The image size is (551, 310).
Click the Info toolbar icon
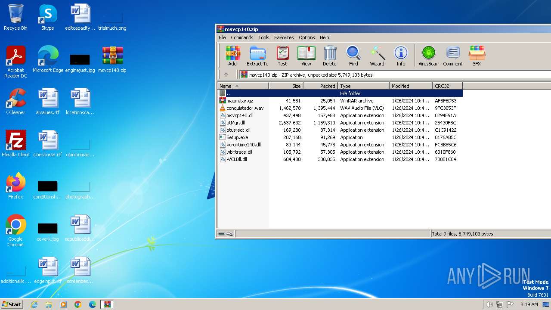401,56
